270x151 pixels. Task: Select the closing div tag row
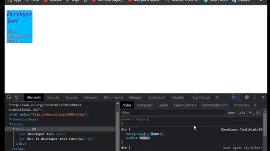coord(21,144)
